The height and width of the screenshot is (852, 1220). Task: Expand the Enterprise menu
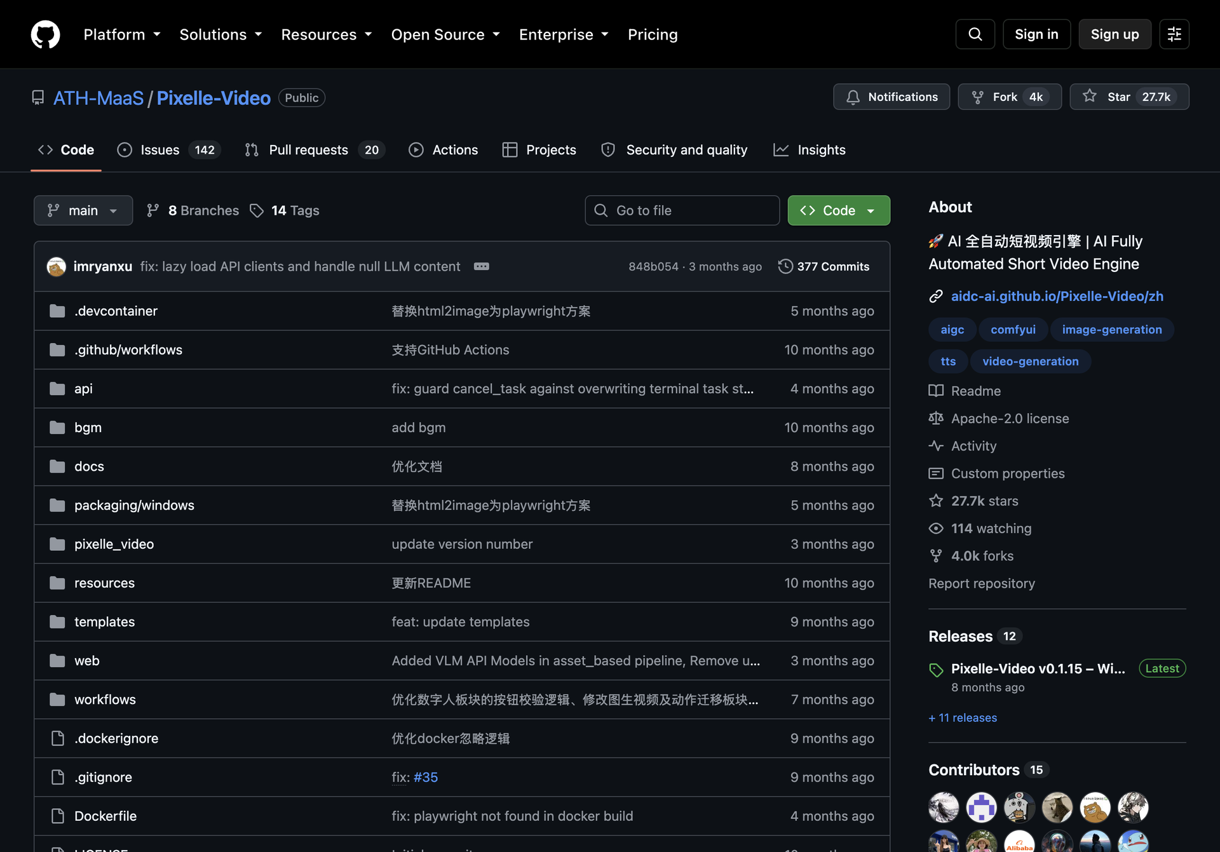[564, 34]
